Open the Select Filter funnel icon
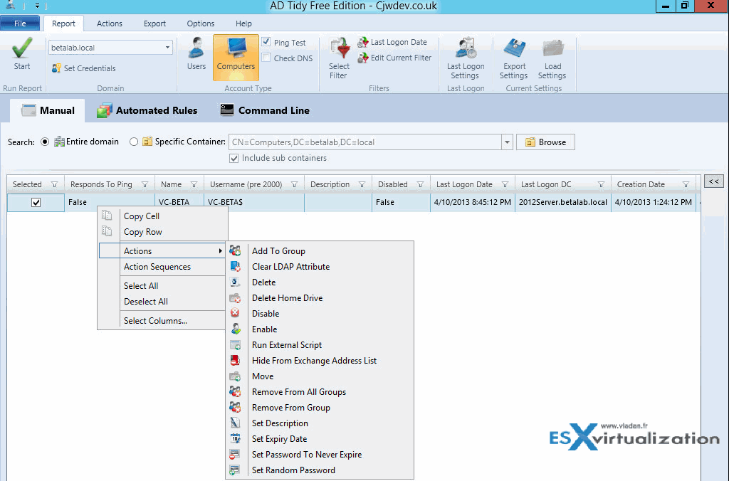Image resolution: width=729 pixels, height=481 pixels. tap(340, 48)
